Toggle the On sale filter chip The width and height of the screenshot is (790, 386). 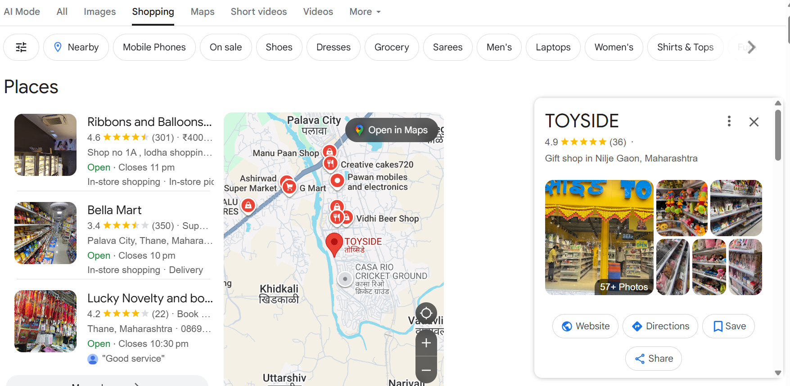click(226, 47)
